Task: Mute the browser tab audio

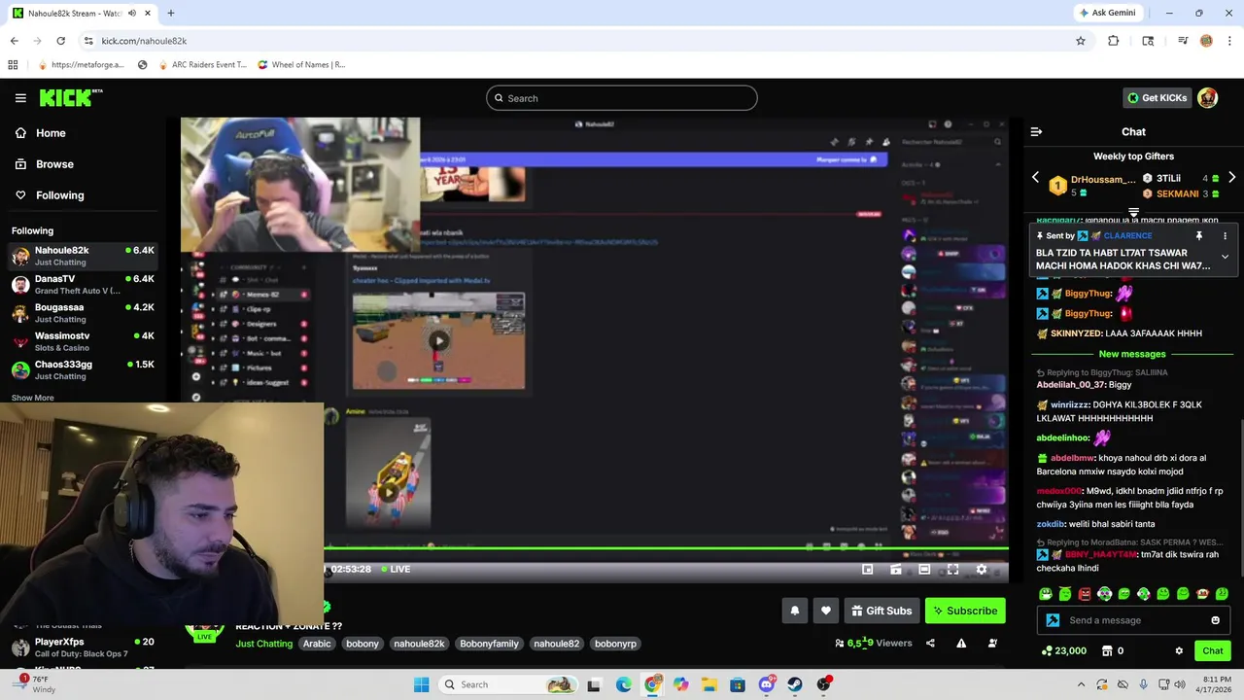Action: (x=132, y=14)
